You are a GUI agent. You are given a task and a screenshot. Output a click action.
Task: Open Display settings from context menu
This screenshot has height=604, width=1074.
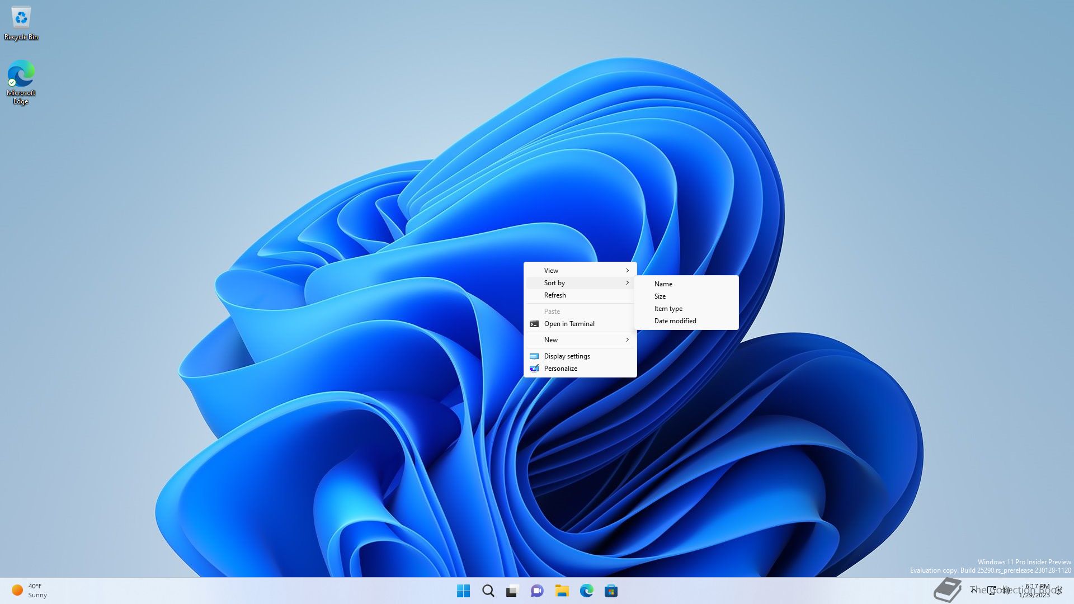tap(567, 356)
